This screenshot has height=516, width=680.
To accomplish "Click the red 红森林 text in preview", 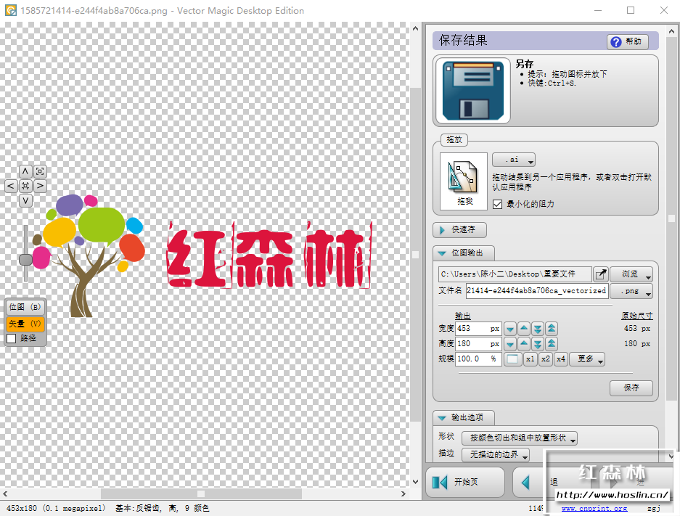I will [x=269, y=255].
